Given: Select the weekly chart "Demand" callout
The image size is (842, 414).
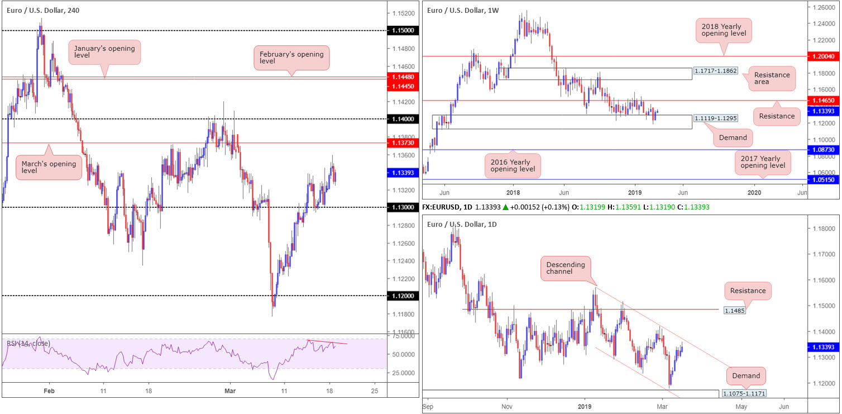Looking at the screenshot, I should tap(731, 137).
